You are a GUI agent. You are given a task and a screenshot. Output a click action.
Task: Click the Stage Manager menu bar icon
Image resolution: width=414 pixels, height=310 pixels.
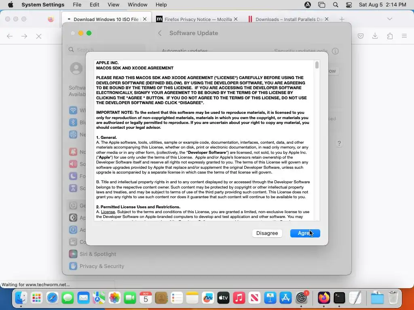(321, 5)
